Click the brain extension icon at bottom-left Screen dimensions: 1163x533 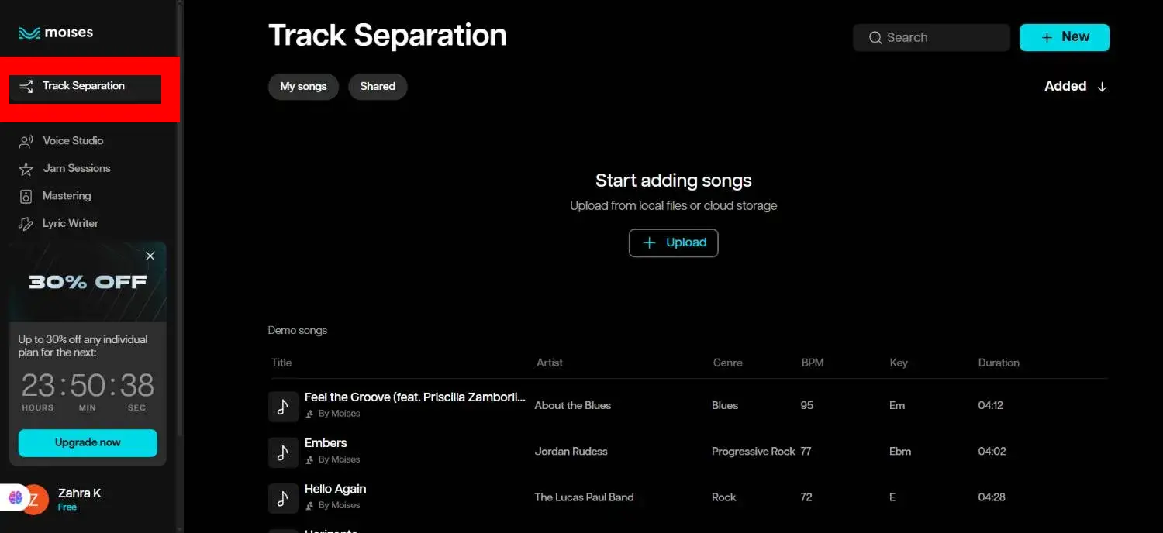pos(16,498)
